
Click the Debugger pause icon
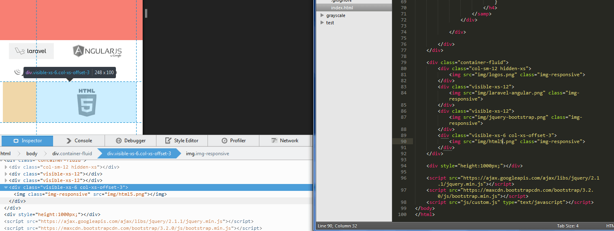point(119,141)
